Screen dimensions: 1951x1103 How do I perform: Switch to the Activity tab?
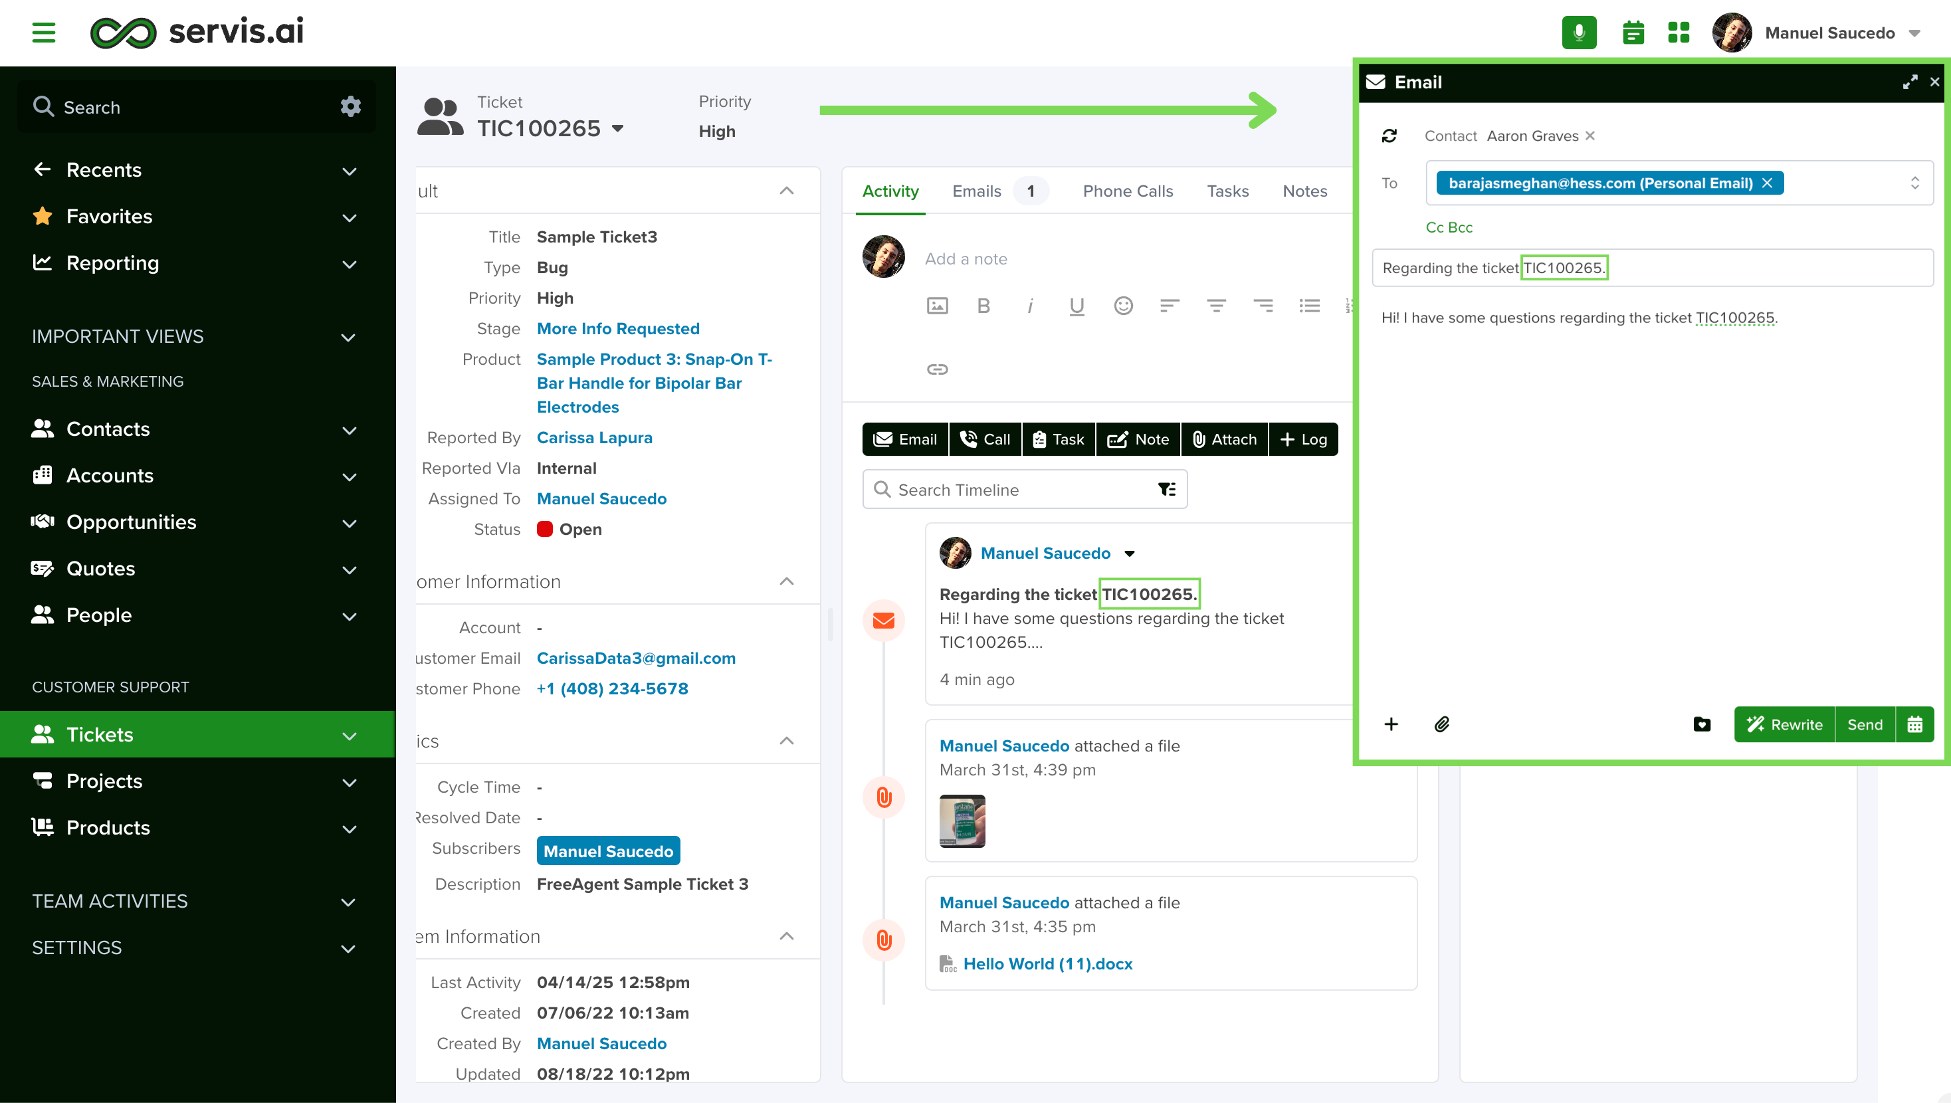(890, 191)
